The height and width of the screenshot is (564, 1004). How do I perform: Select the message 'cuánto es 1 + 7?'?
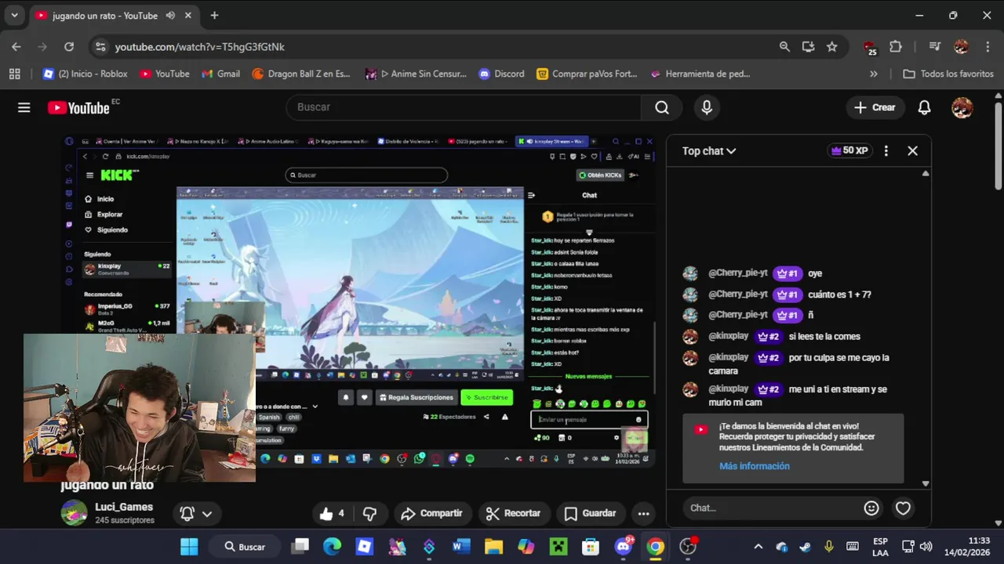pos(839,295)
